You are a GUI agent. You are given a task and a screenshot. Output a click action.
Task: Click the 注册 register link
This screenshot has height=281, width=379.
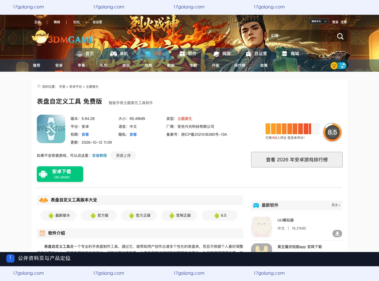click(344, 22)
